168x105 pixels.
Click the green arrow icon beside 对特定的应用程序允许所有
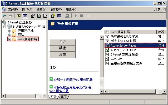coord(51,87)
